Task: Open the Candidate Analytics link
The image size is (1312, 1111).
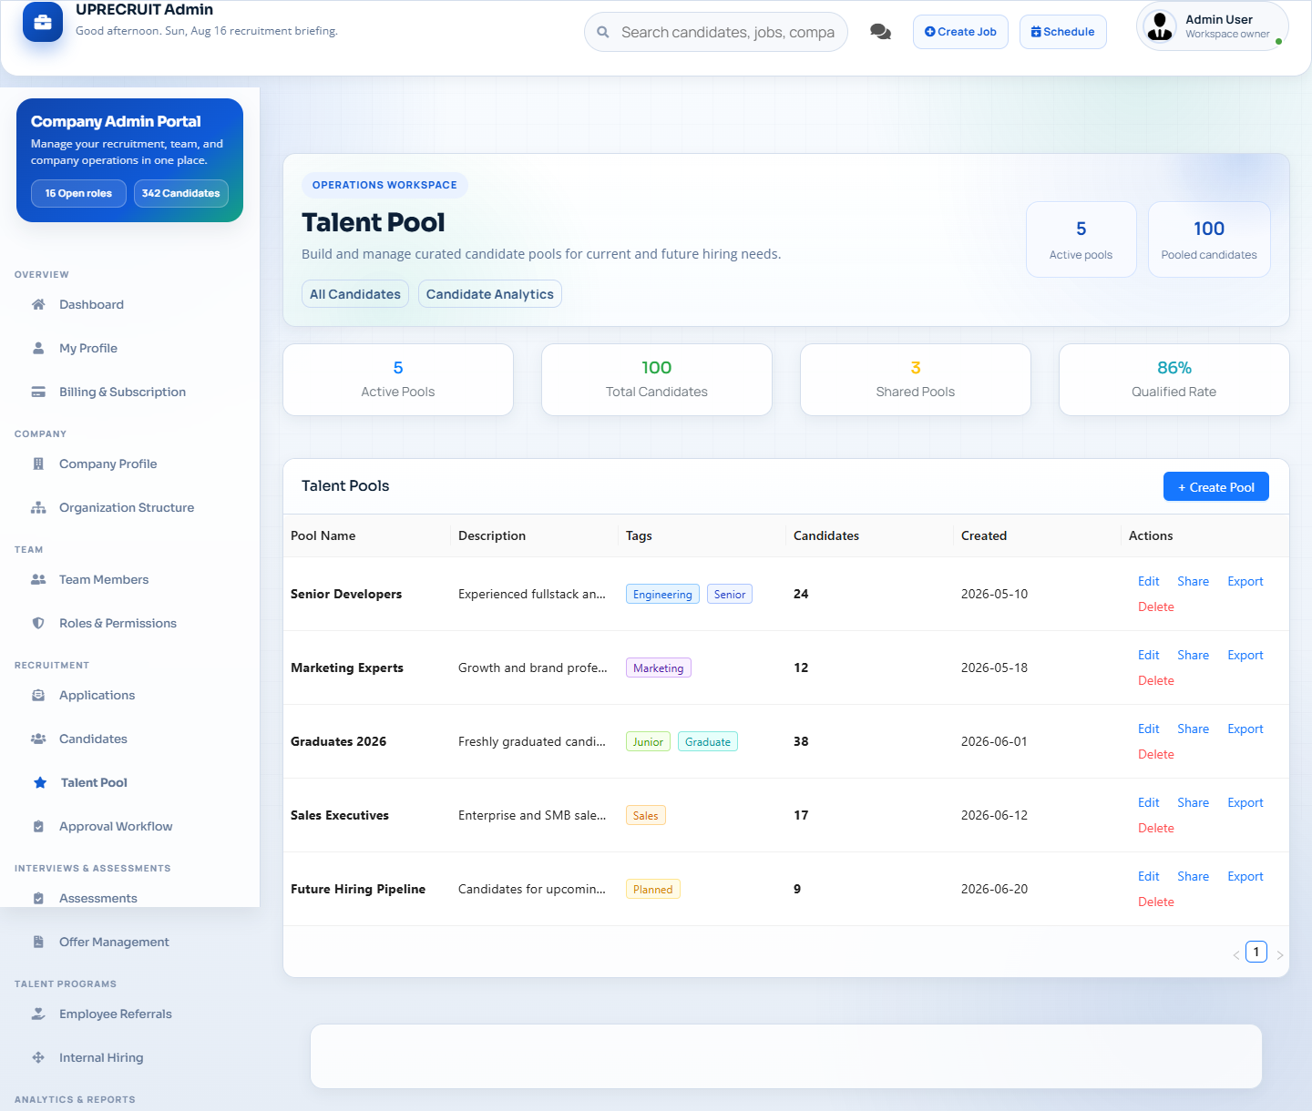Action: coord(490,294)
